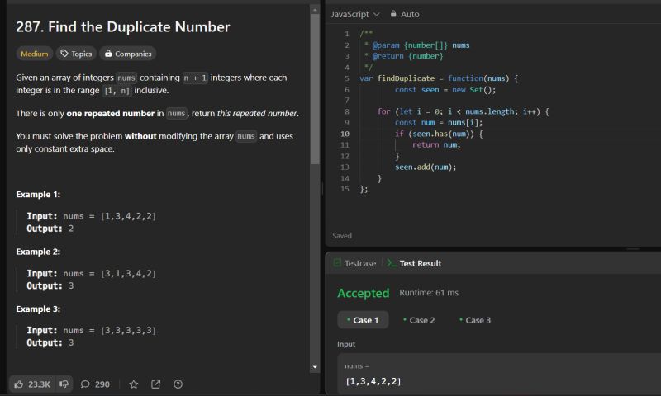Click the description scrollbar down arrow
The height and width of the screenshot is (396, 661).
(x=315, y=366)
